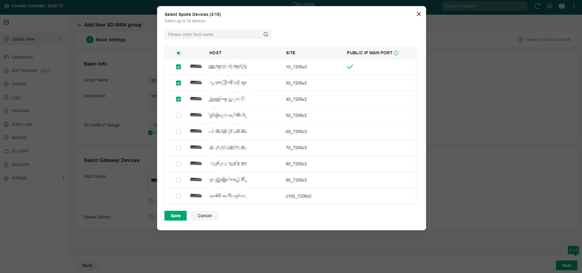
Task: Expand the Settings submenu chevron
Action: pyautogui.click(x=63, y=178)
